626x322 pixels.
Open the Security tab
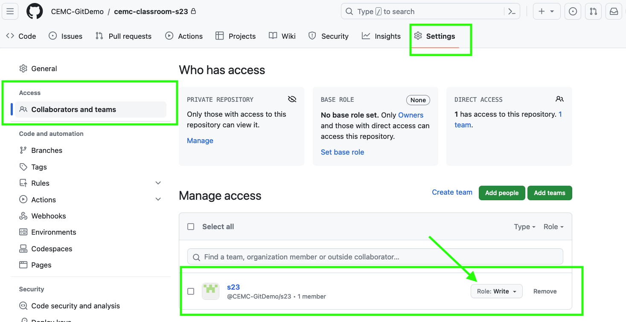click(328, 36)
